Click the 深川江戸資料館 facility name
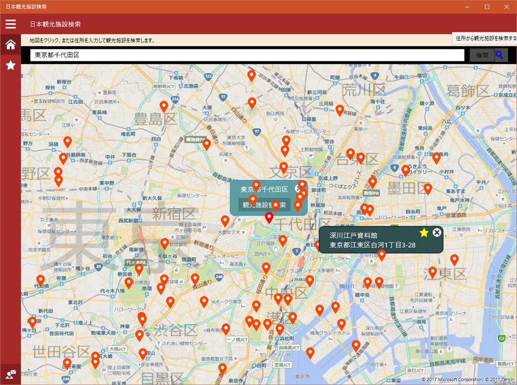The height and width of the screenshot is (385, 517). [x=353, y=235]
